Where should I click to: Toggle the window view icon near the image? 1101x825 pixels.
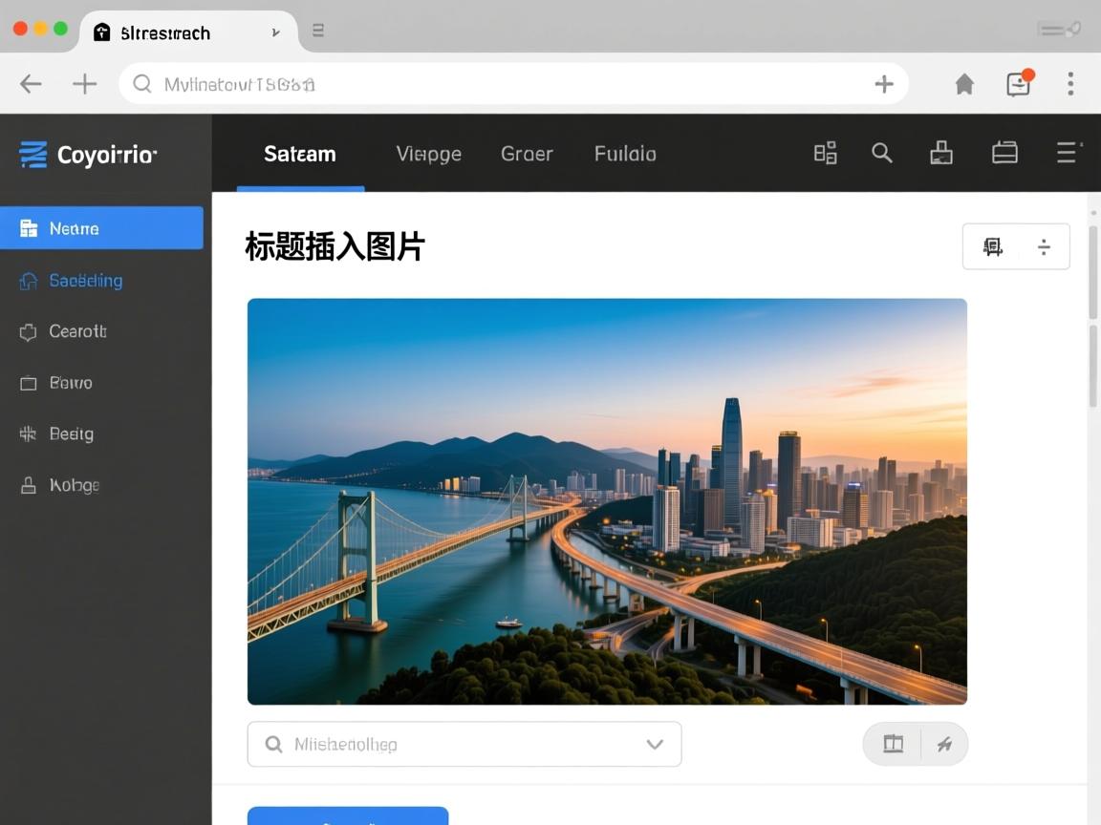coord(892,743)
